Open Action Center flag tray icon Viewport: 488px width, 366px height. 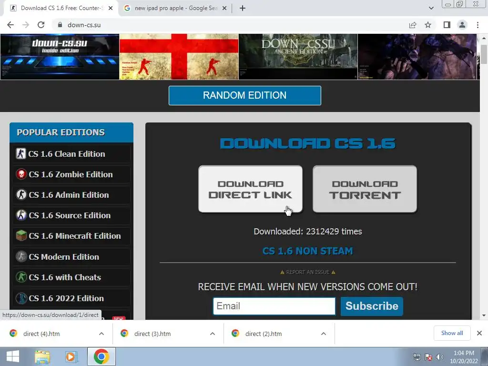coord(428,357)
